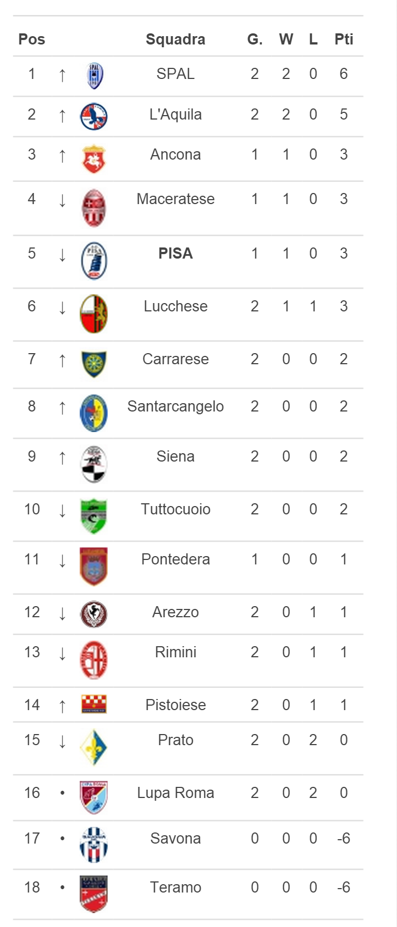
Task: Click the SPAL team crest
Action: tap(95, 76)
